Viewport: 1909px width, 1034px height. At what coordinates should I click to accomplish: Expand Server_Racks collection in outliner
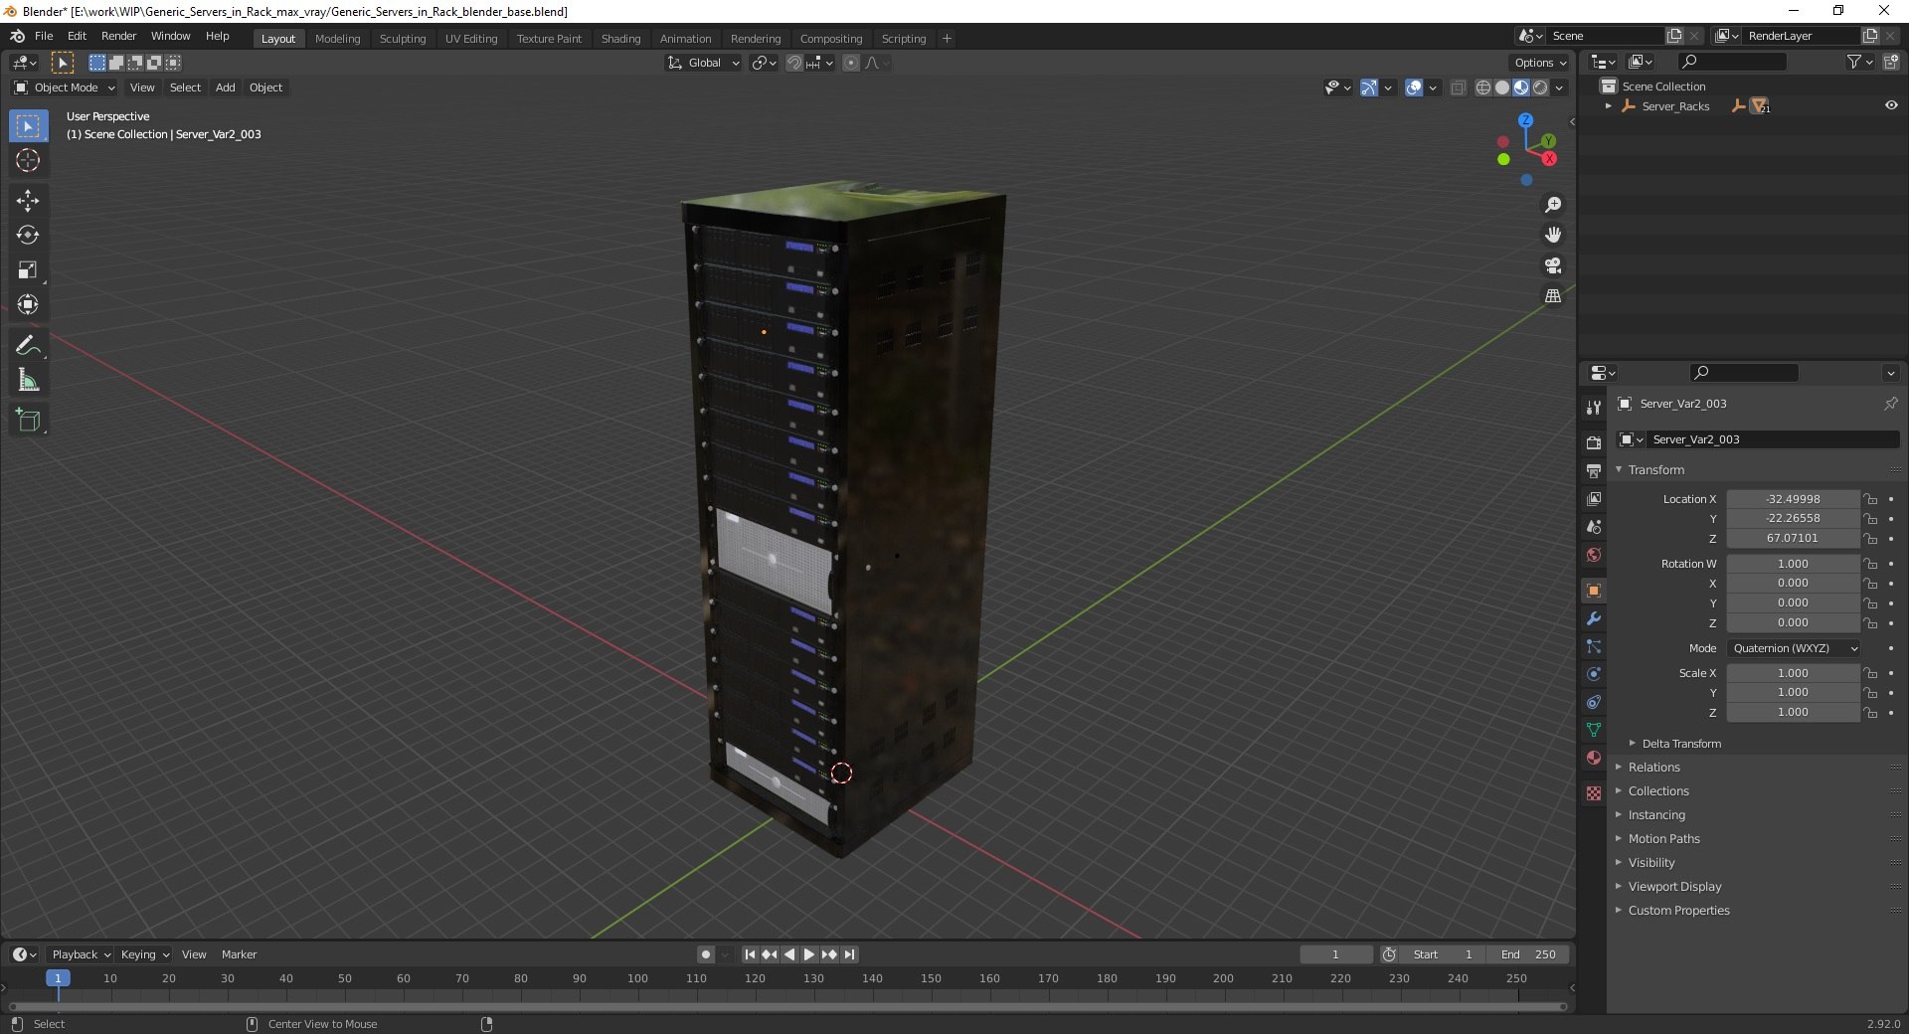1608,105
